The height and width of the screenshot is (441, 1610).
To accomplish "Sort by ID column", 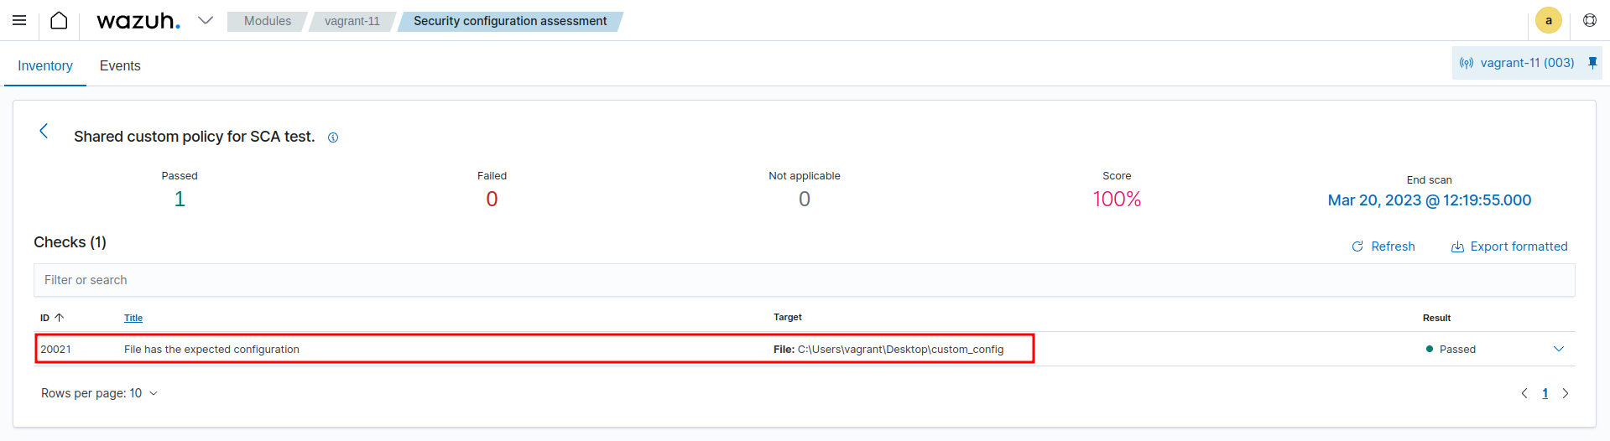I will click(52, 318).
